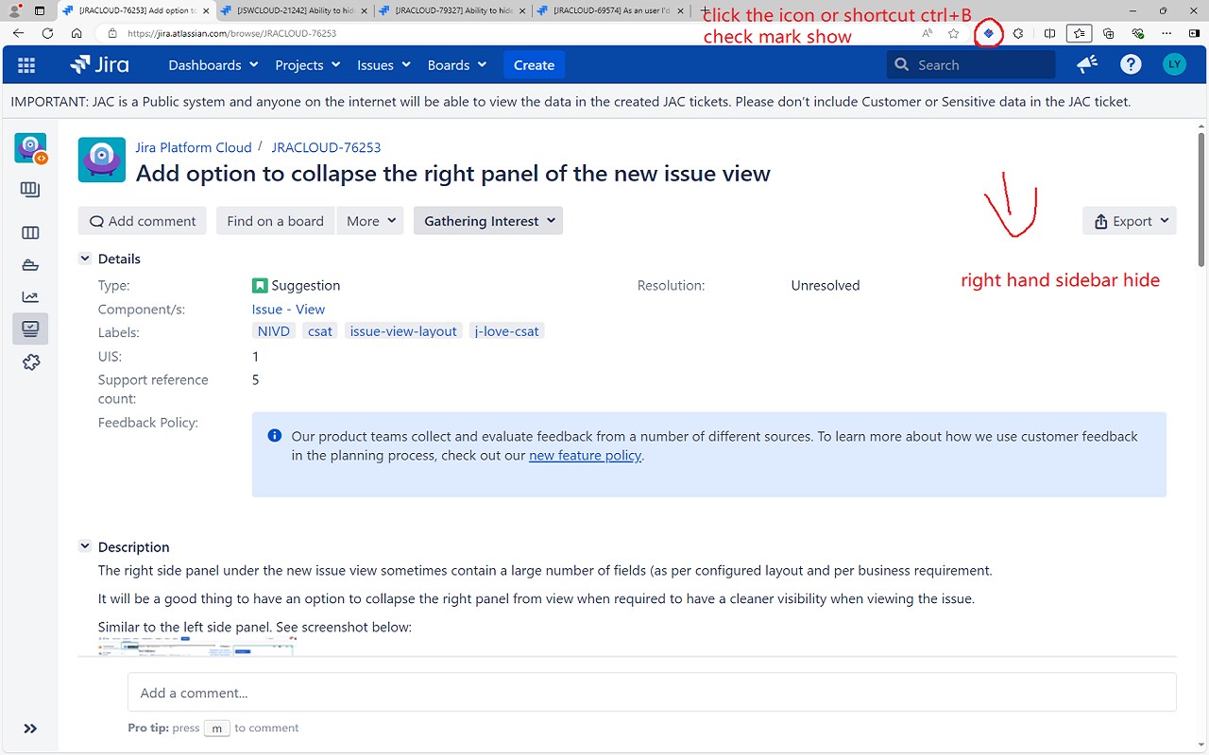Image resolution: width=1209 pixels, height=755 pixels.
Task: Reload the page
Action: pos(47,33)
